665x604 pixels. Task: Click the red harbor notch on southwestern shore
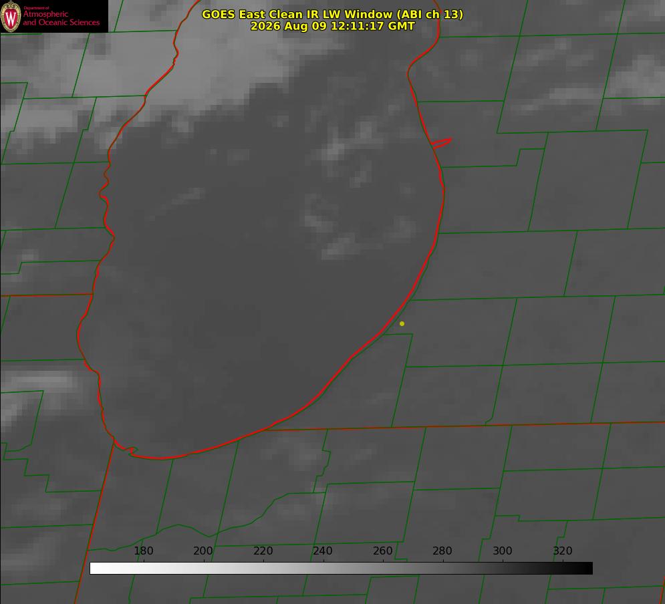pyautogui.click(x=127, y=449)
